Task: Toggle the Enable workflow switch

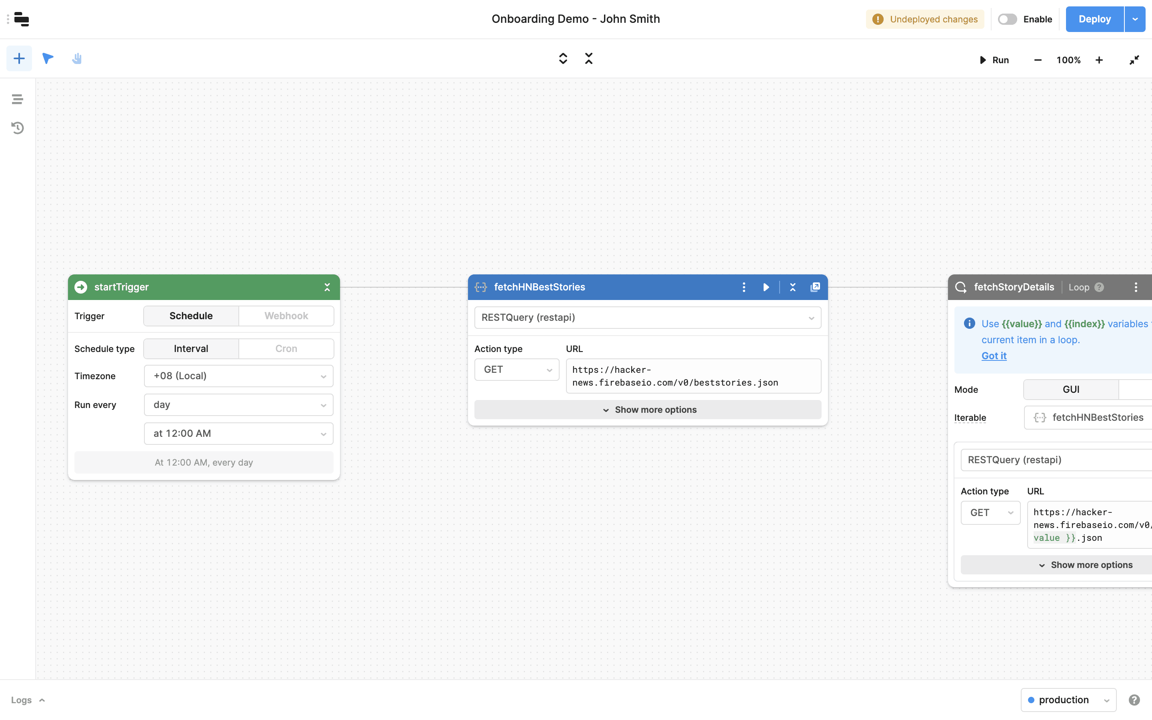Action: 1007,19
